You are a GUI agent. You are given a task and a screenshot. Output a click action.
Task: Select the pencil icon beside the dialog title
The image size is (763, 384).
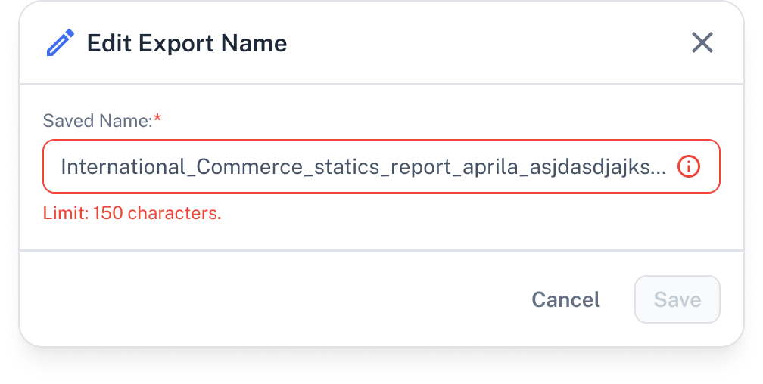(x=61, y=43)
